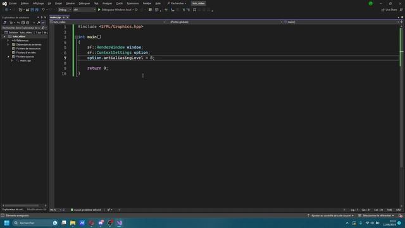Image resolution: width=405 pixels, height=228 pixels.
Task: Click the magnifier icon in Solution Explorer search
Action: click(x=43, y=28)
